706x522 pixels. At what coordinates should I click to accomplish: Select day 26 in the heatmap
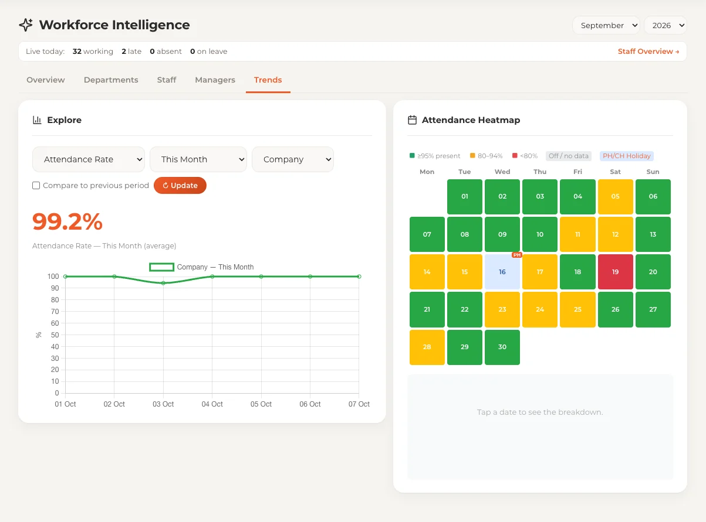click(x=616, y=309)
